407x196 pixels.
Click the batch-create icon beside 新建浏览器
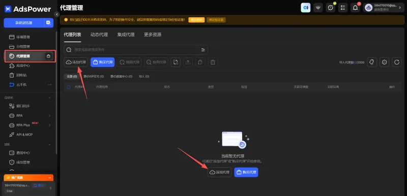coord(48,23)
